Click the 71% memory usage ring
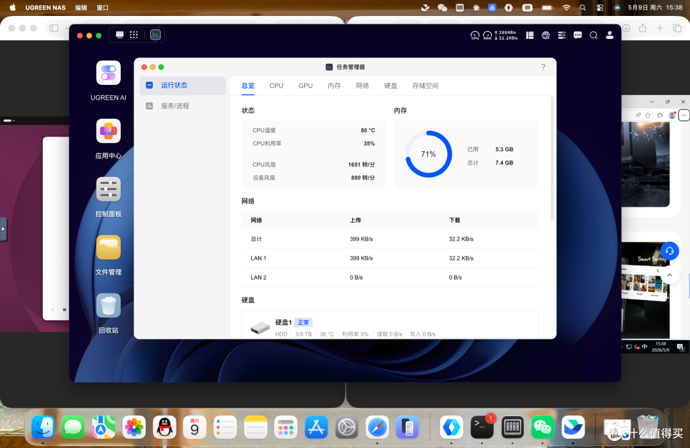 click(428, 154)
